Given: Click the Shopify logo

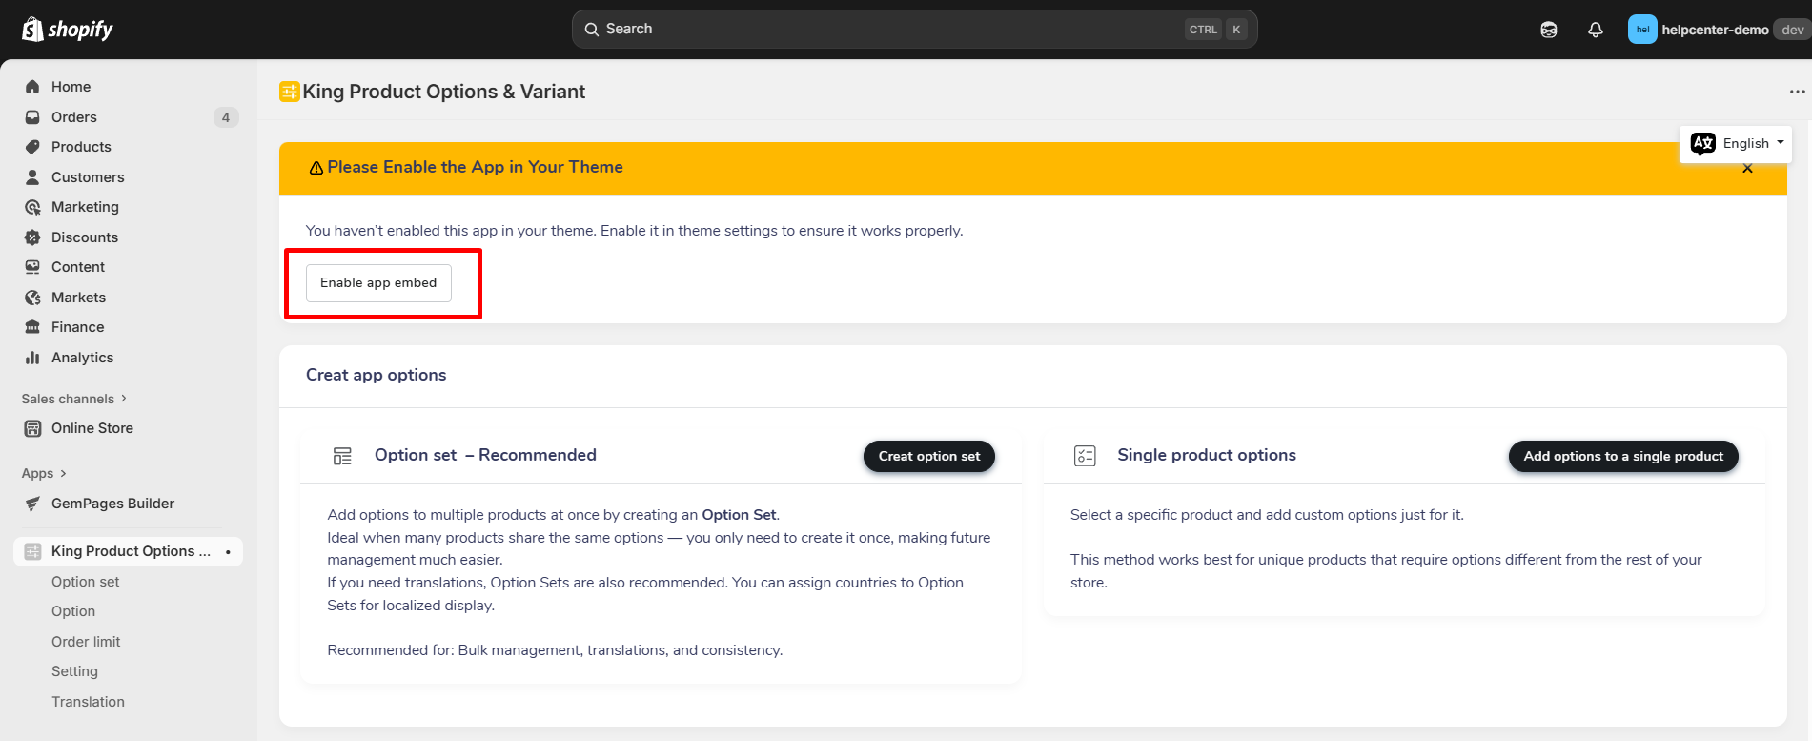Looking at the screenshot, I should click(x=67, y=30).
